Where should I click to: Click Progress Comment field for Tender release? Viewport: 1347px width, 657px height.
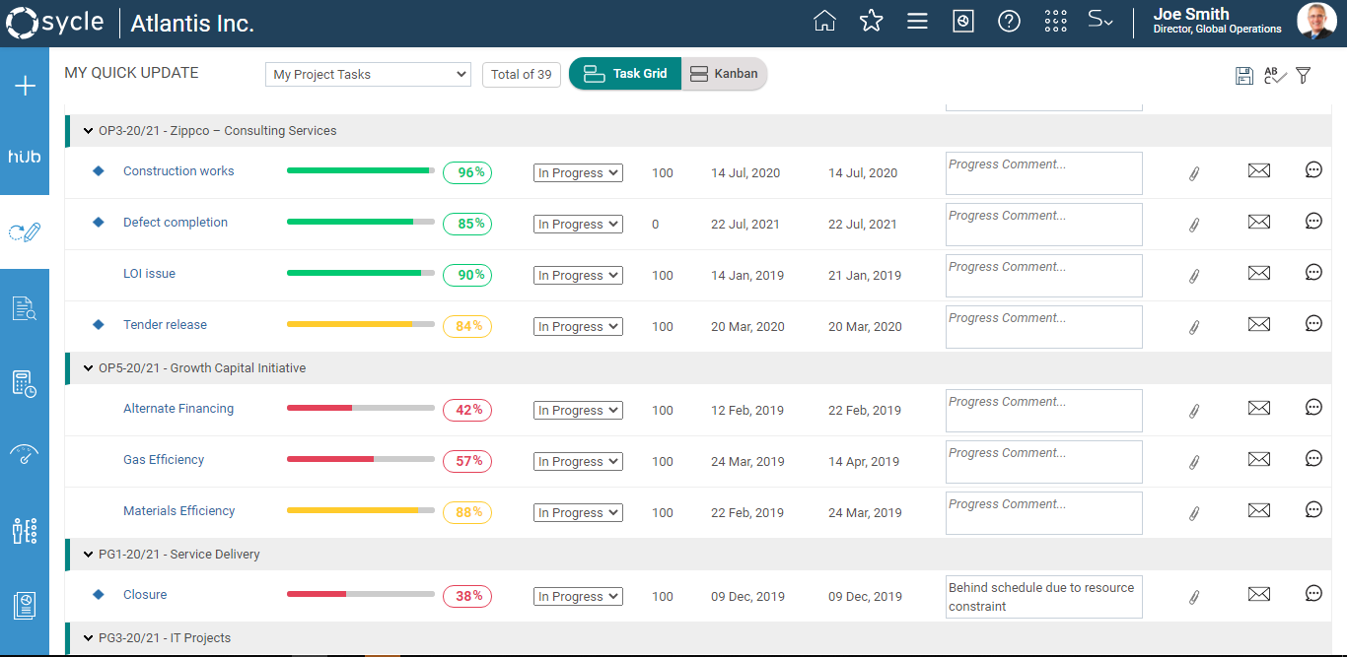point(1043,327)
